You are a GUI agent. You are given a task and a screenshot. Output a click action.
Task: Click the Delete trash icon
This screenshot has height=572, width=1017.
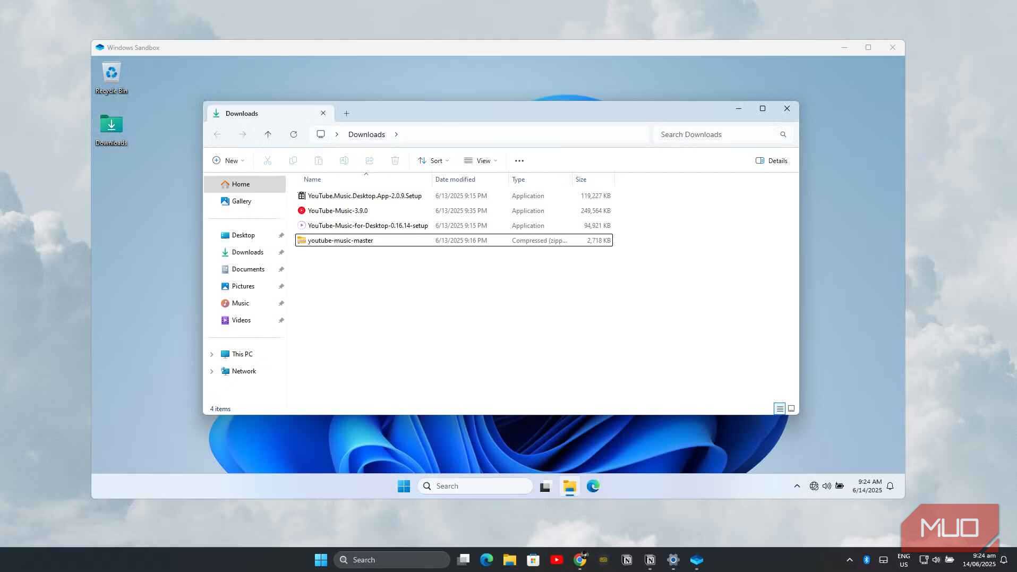pos(395,160)
